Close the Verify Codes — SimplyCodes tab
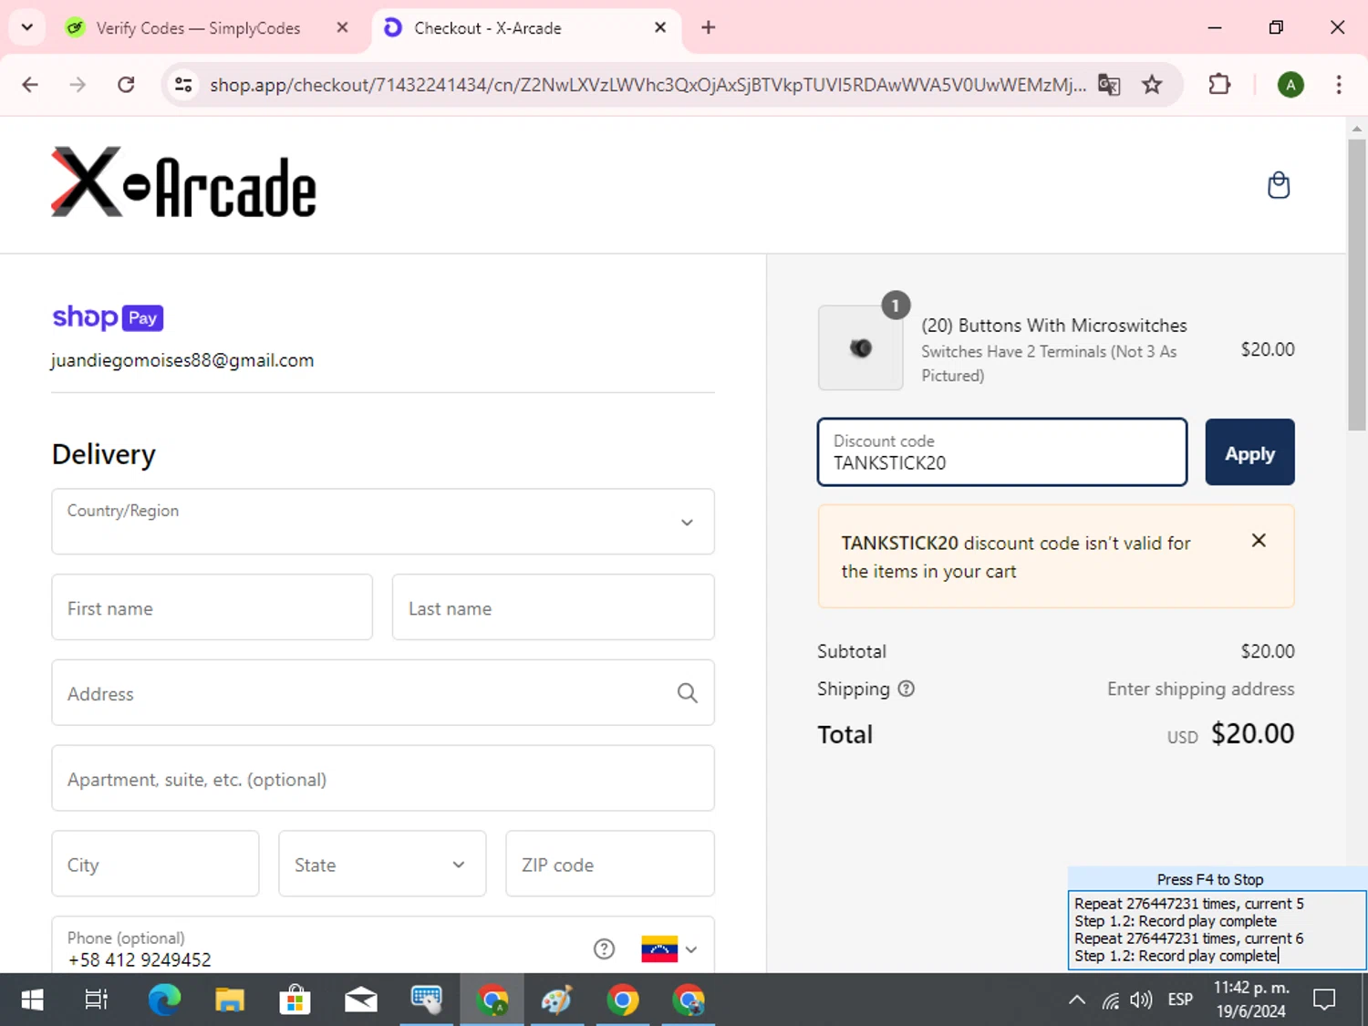This screenshot has width=1368, height=1026. [342, 27]
